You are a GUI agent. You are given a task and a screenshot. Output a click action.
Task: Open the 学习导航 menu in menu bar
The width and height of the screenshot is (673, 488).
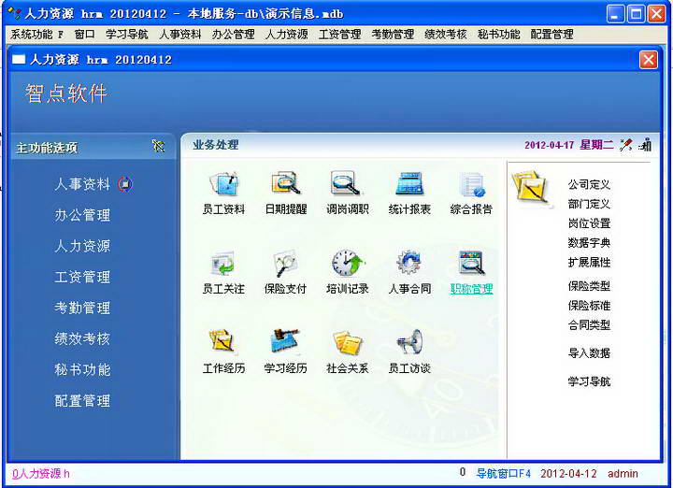127,35
